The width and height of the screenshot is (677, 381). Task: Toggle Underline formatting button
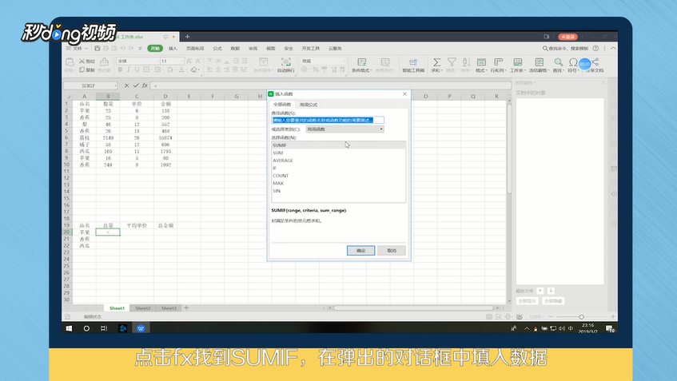[x=137, y=69]
